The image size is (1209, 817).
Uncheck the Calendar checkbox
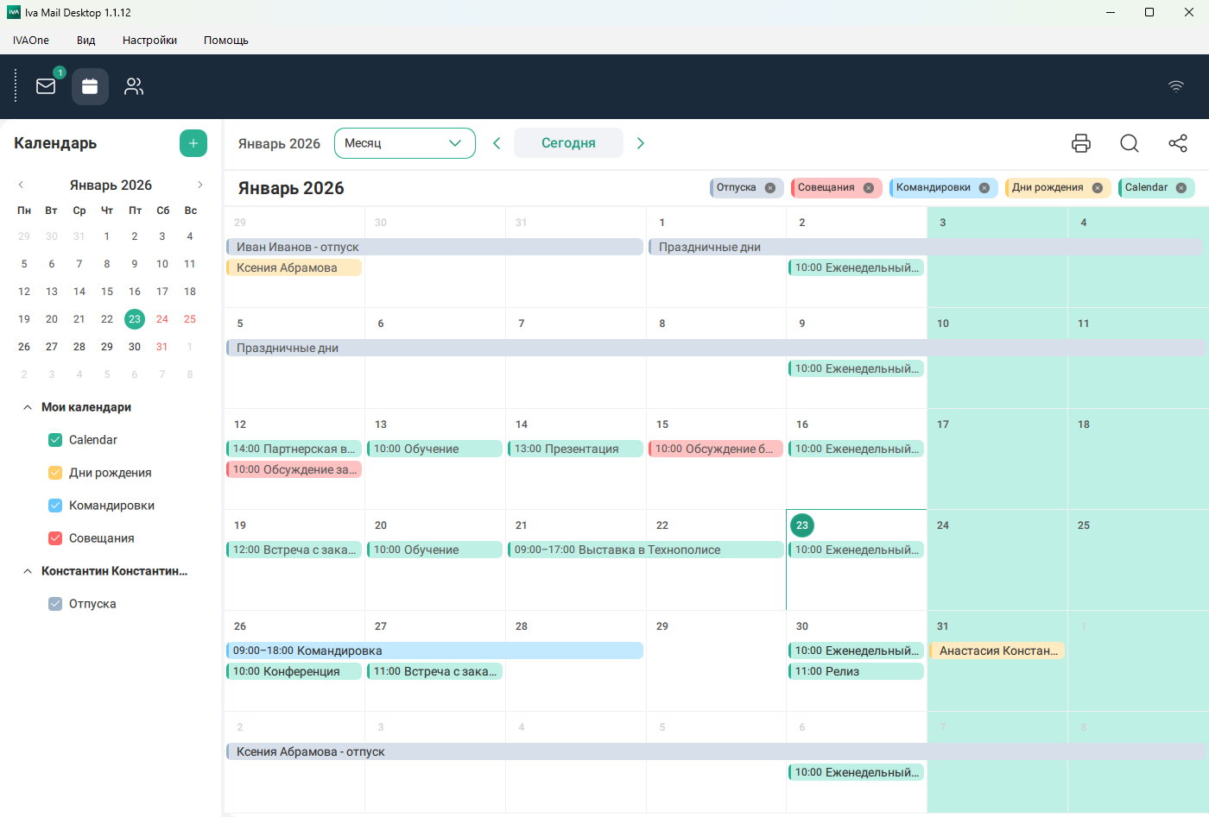[x=55, y=440]
